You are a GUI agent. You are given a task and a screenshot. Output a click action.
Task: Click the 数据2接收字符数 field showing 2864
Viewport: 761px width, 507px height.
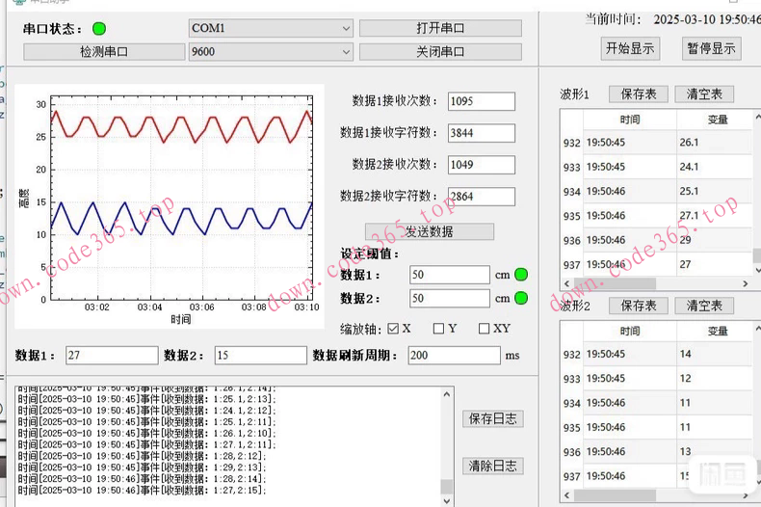point(481,197)
